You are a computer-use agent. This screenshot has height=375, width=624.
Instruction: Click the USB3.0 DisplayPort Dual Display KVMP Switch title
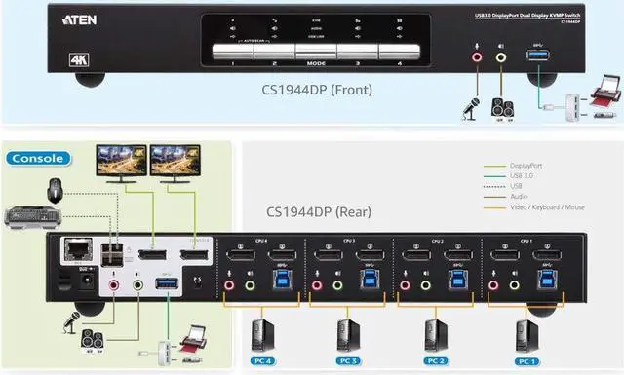tap(527, 16)
